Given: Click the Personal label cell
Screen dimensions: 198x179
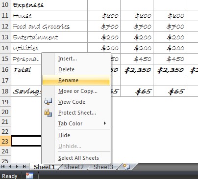Looking at the screenshot, I should (x=26, y=59).
